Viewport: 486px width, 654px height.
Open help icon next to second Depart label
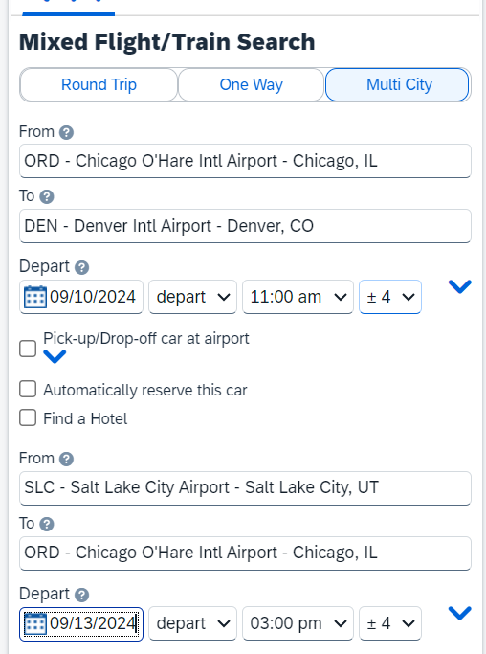point(81,595)
